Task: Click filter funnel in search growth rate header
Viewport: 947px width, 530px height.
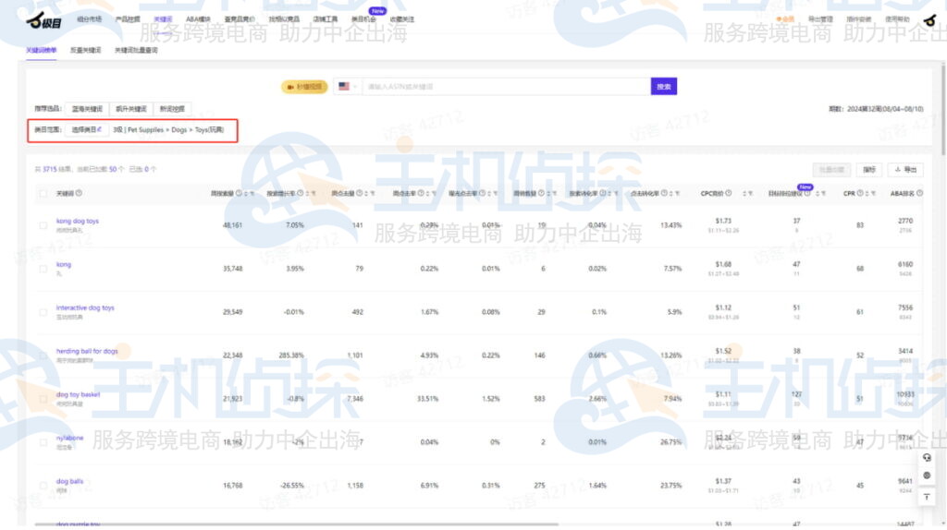Action: 314,194
